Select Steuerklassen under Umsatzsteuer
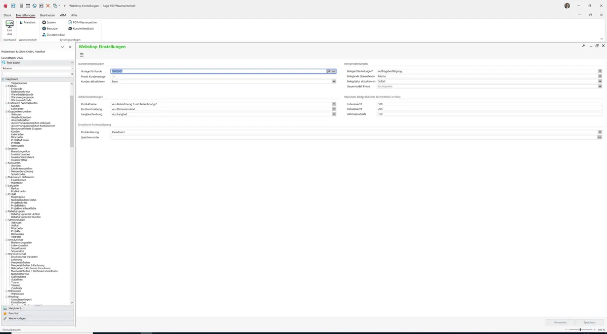 pyautogui.click(x=18, y=248)
